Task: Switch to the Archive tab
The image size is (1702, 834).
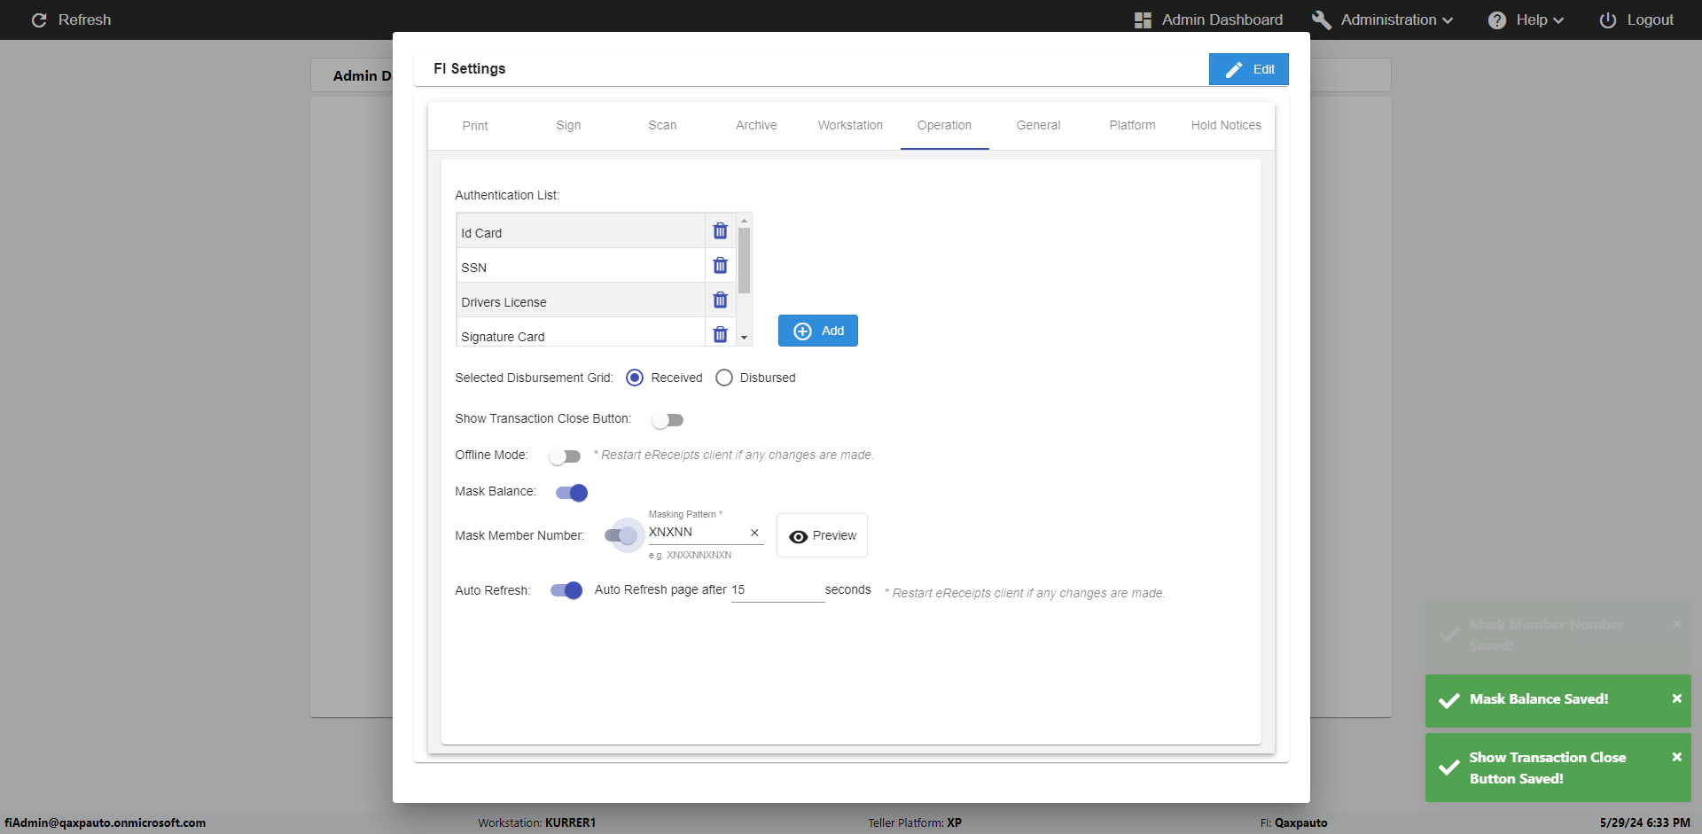Action: (x=756, y=126)
